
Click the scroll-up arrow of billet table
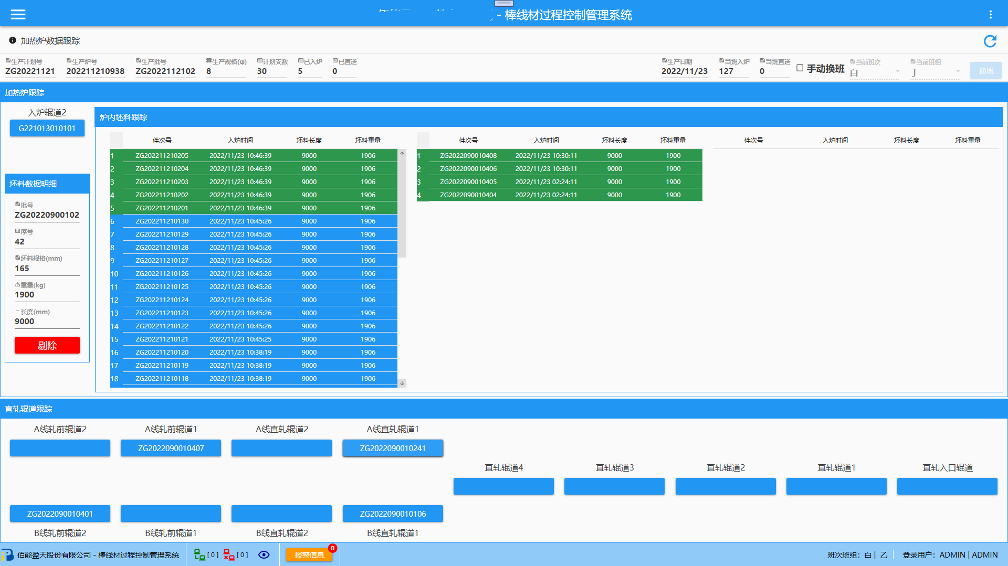tap(402, 153)
